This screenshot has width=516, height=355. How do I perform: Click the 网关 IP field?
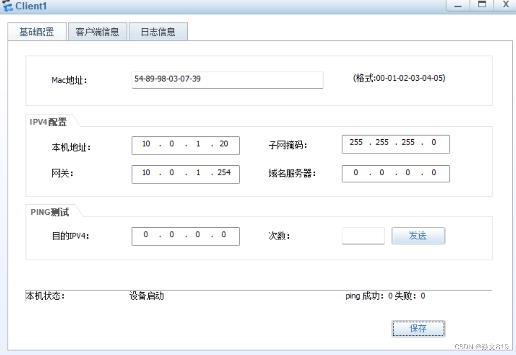pyautogui.click(x=186, y=174)
